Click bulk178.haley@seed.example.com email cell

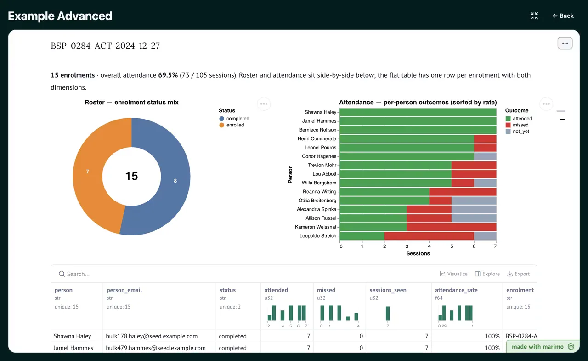[x=159, y=336]
